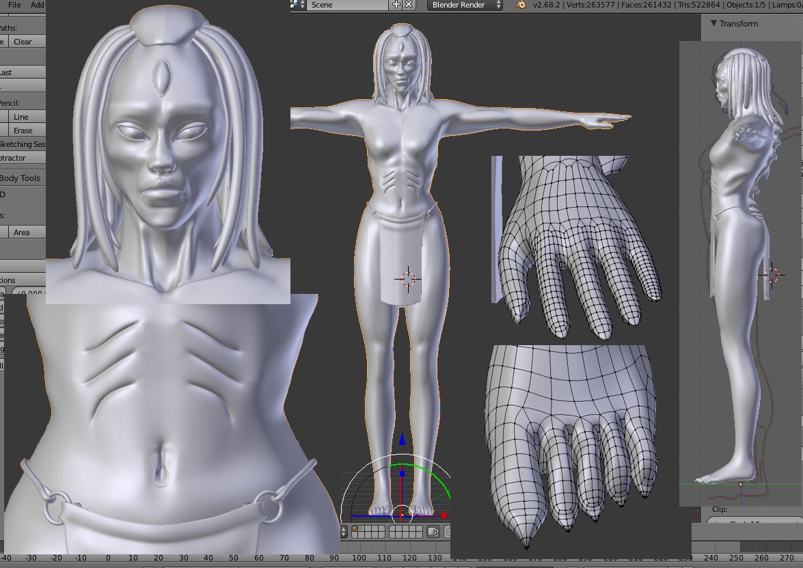Click frame 250 on the timeline
This screenshot has height=568, width=803.
[x=737, y=558]
